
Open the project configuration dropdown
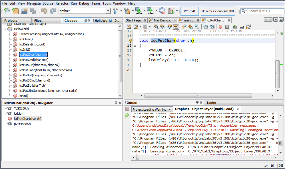click(x=108, y=11)
